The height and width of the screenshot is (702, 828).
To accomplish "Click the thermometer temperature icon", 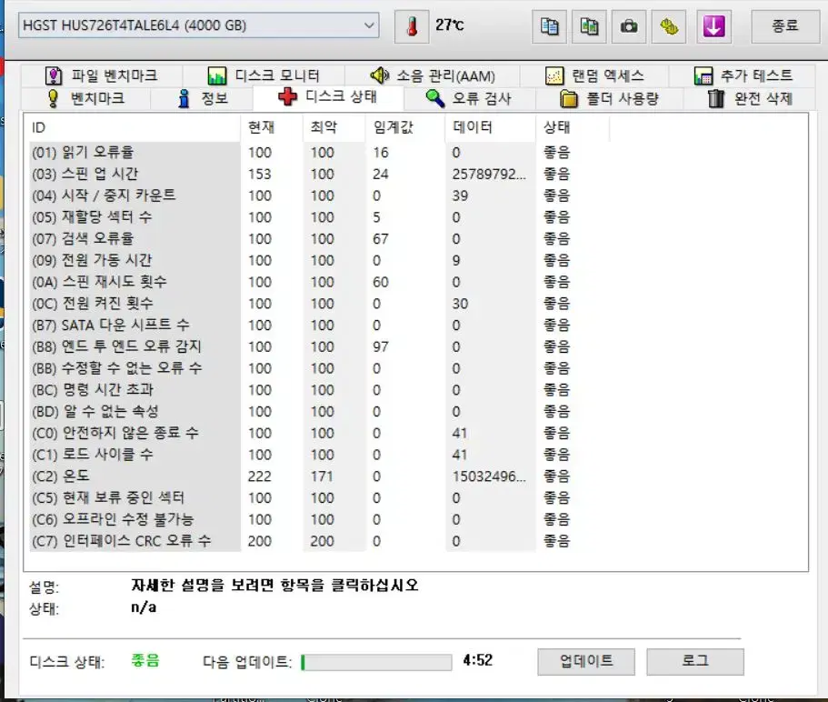I will point(412,25).
